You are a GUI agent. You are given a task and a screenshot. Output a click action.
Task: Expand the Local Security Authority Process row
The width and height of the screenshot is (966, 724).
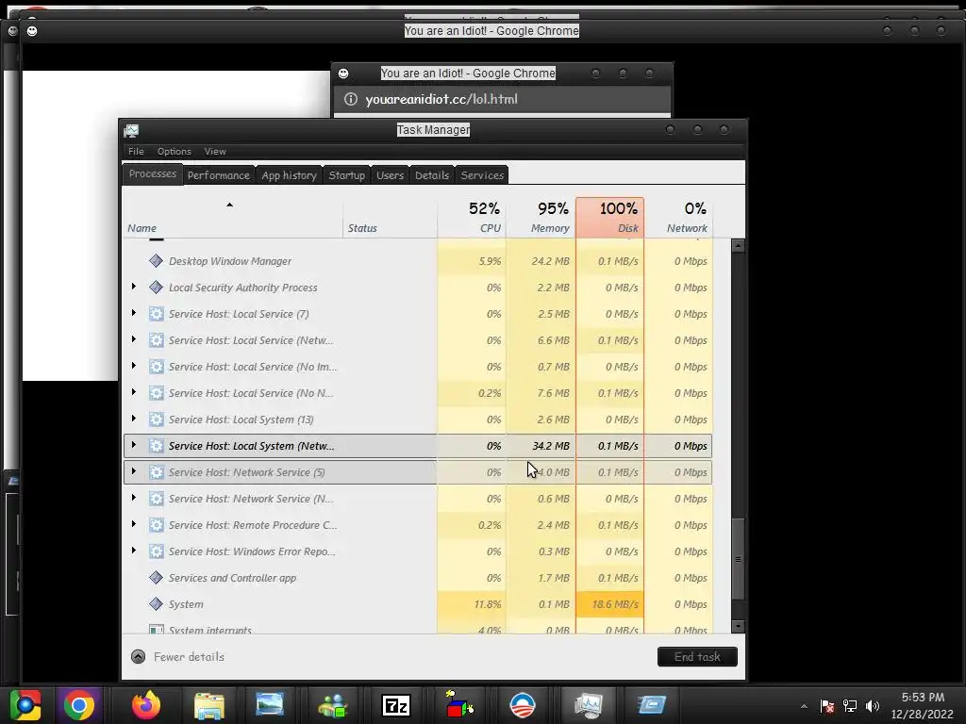pyautogui.click(x=134, y=287)
